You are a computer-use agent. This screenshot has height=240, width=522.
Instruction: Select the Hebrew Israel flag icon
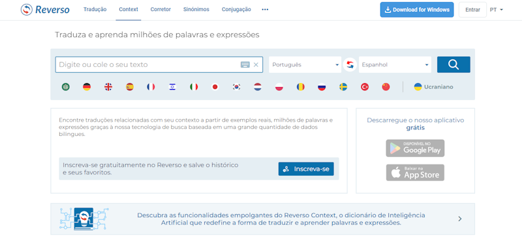172,87
